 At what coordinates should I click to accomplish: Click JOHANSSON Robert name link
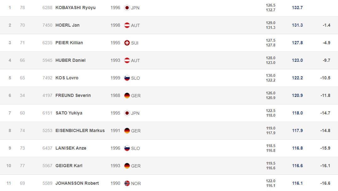77,183
